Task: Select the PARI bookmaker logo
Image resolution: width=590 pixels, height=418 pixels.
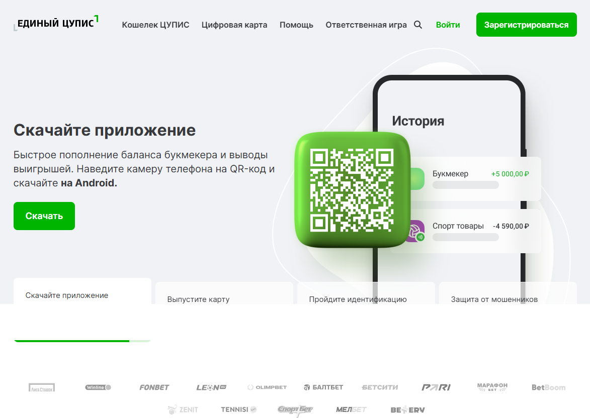Action: tap(436, 387)
